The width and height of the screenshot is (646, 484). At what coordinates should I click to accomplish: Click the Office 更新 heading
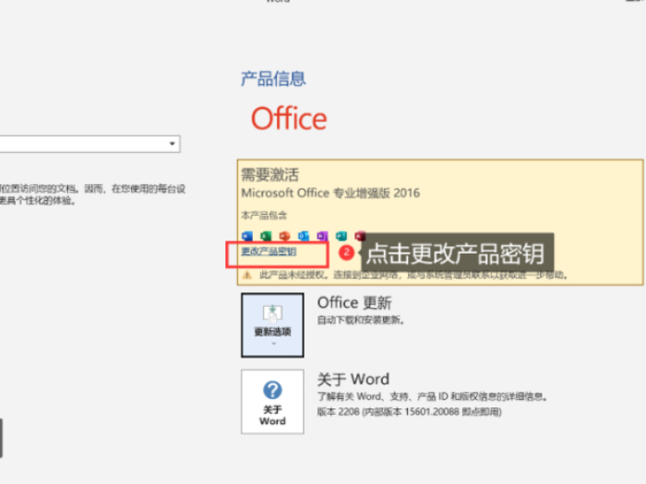[354, 303]
